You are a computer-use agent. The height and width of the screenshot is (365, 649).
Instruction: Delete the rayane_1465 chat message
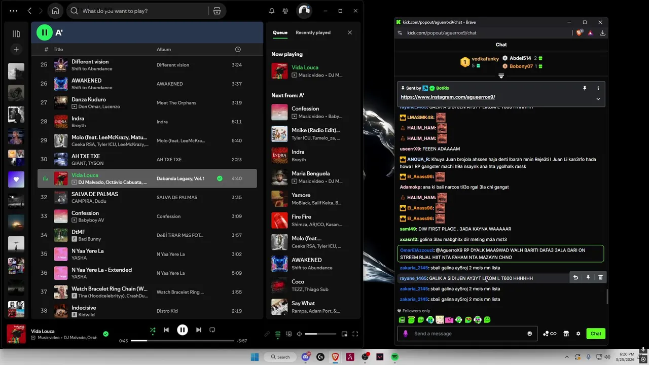click(x=600, y=277)
